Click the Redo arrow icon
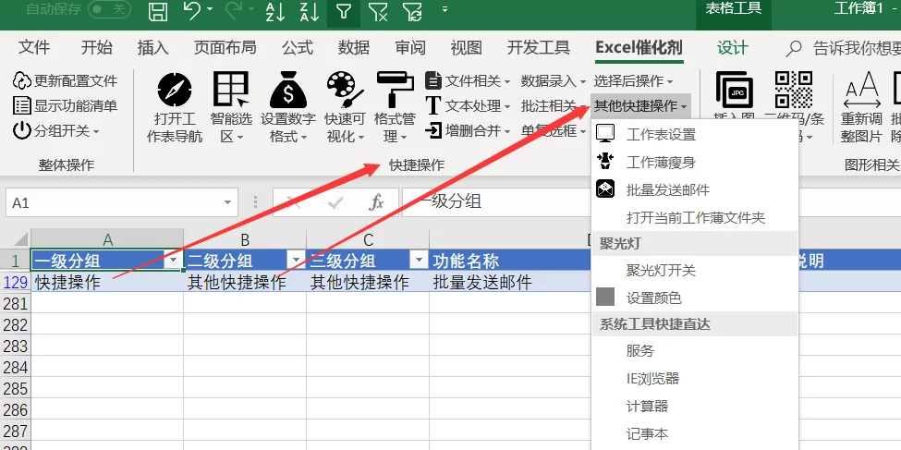 click(x=235, y=11)
